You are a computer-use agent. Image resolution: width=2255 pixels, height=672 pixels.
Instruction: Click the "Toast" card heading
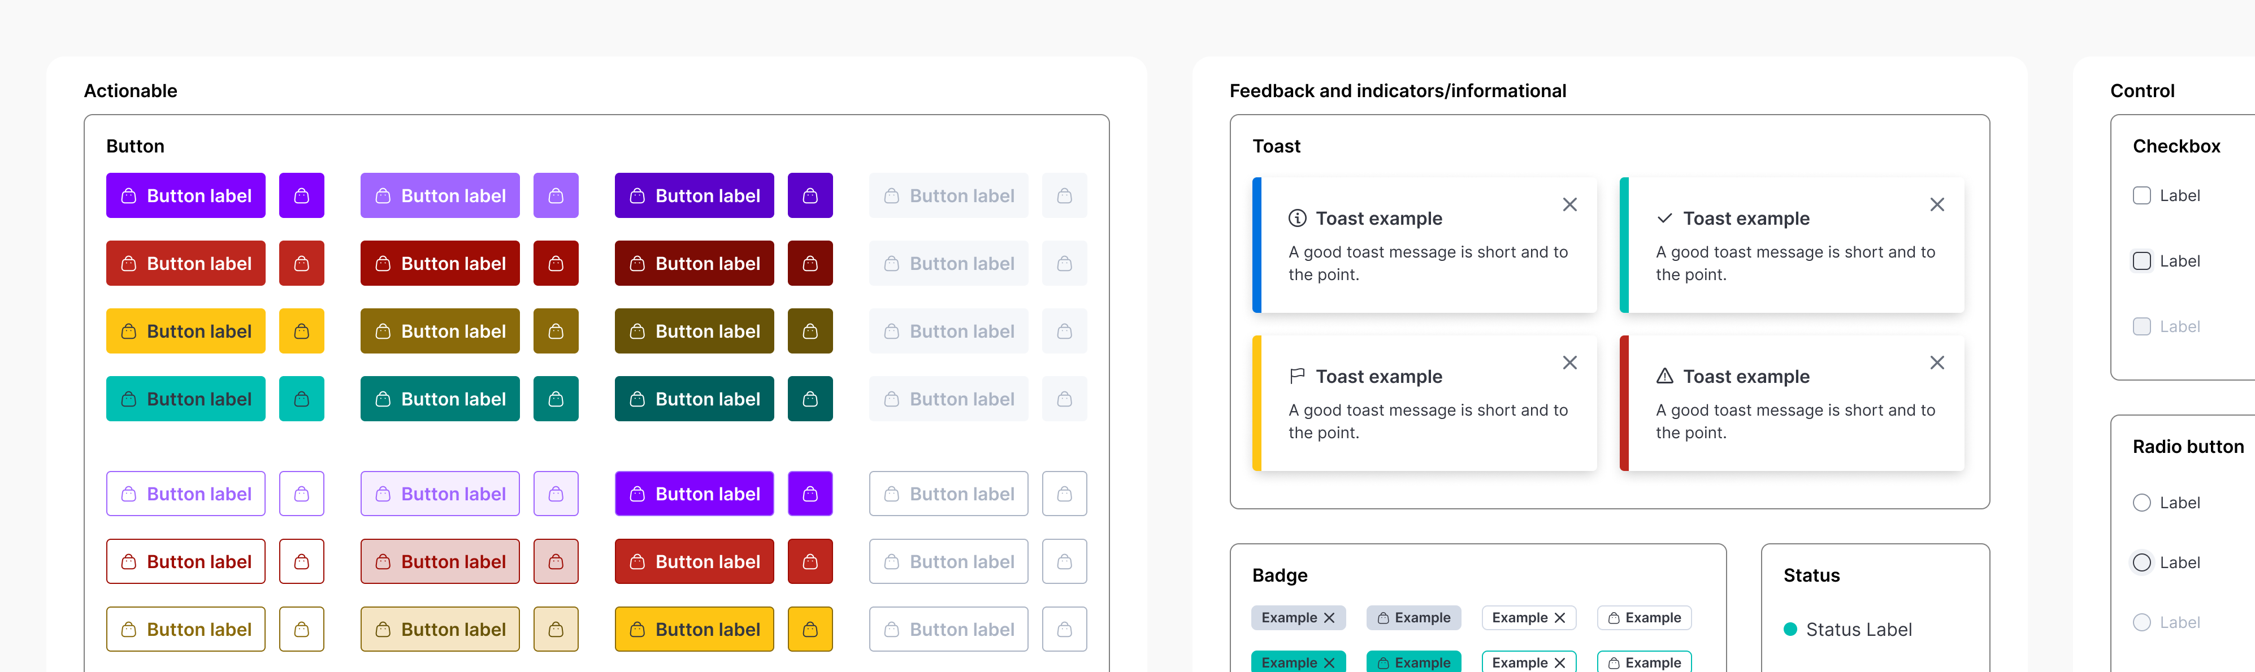1276,146
